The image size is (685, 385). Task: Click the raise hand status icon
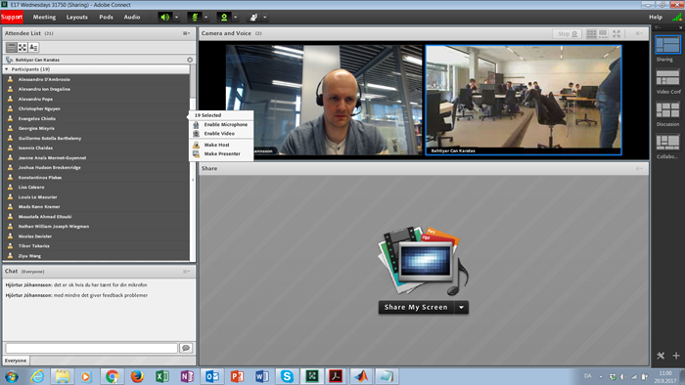point(253,17)
